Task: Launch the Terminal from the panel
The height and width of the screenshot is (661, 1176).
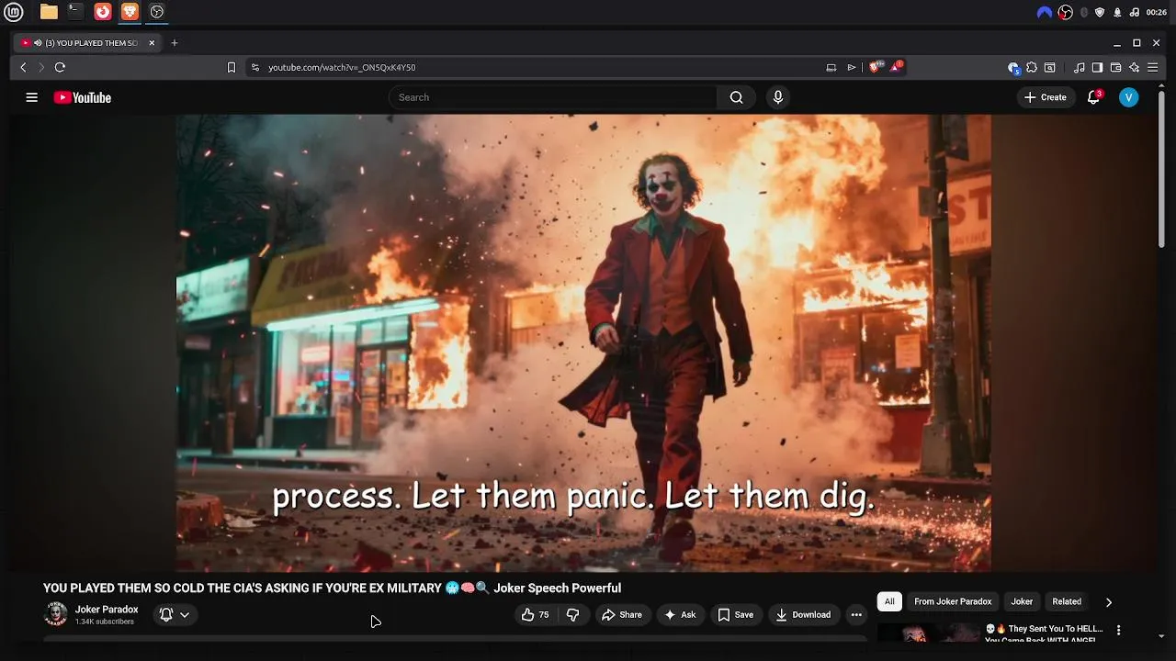Action: tap(75, 12)
